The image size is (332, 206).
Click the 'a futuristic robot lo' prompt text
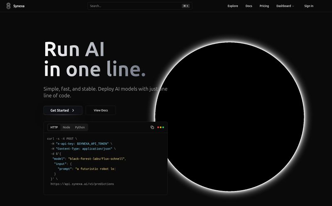[95, 169]
